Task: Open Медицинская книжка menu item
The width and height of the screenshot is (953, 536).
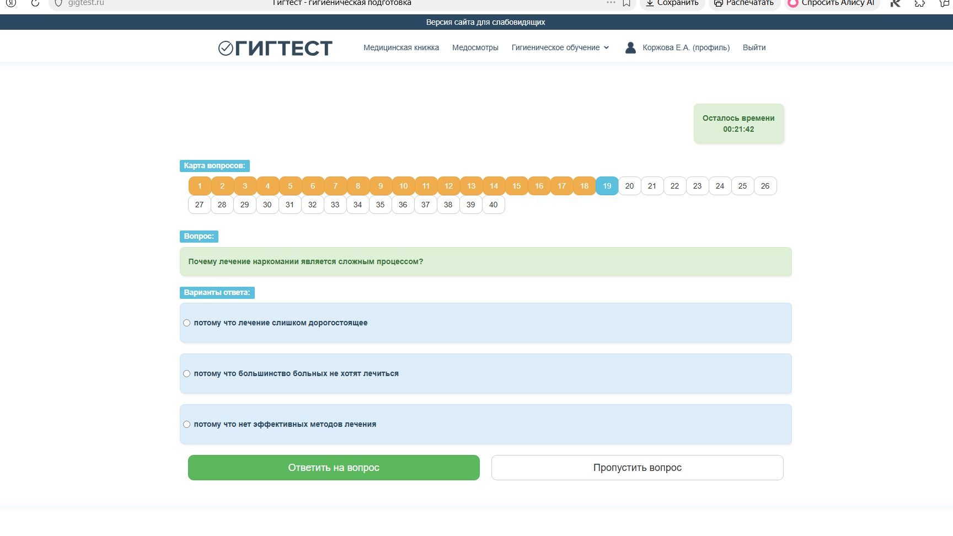Action: (x=401, y=48)
